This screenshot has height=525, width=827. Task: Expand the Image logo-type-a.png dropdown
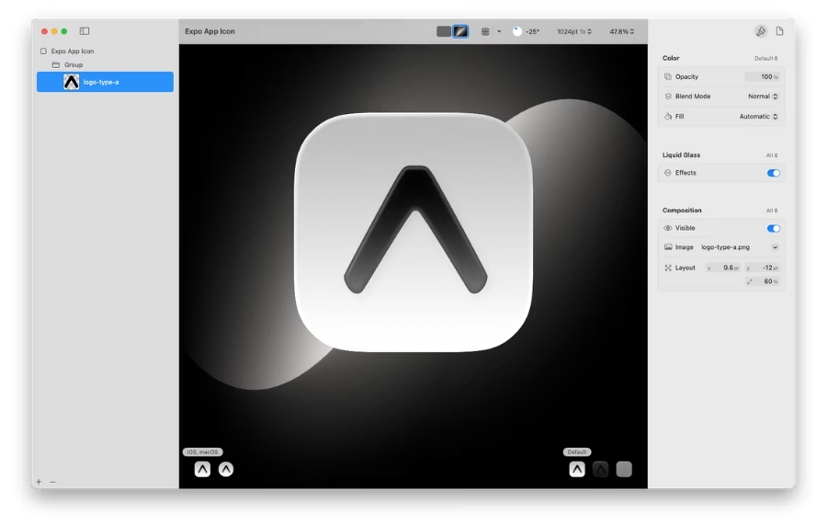775,247
